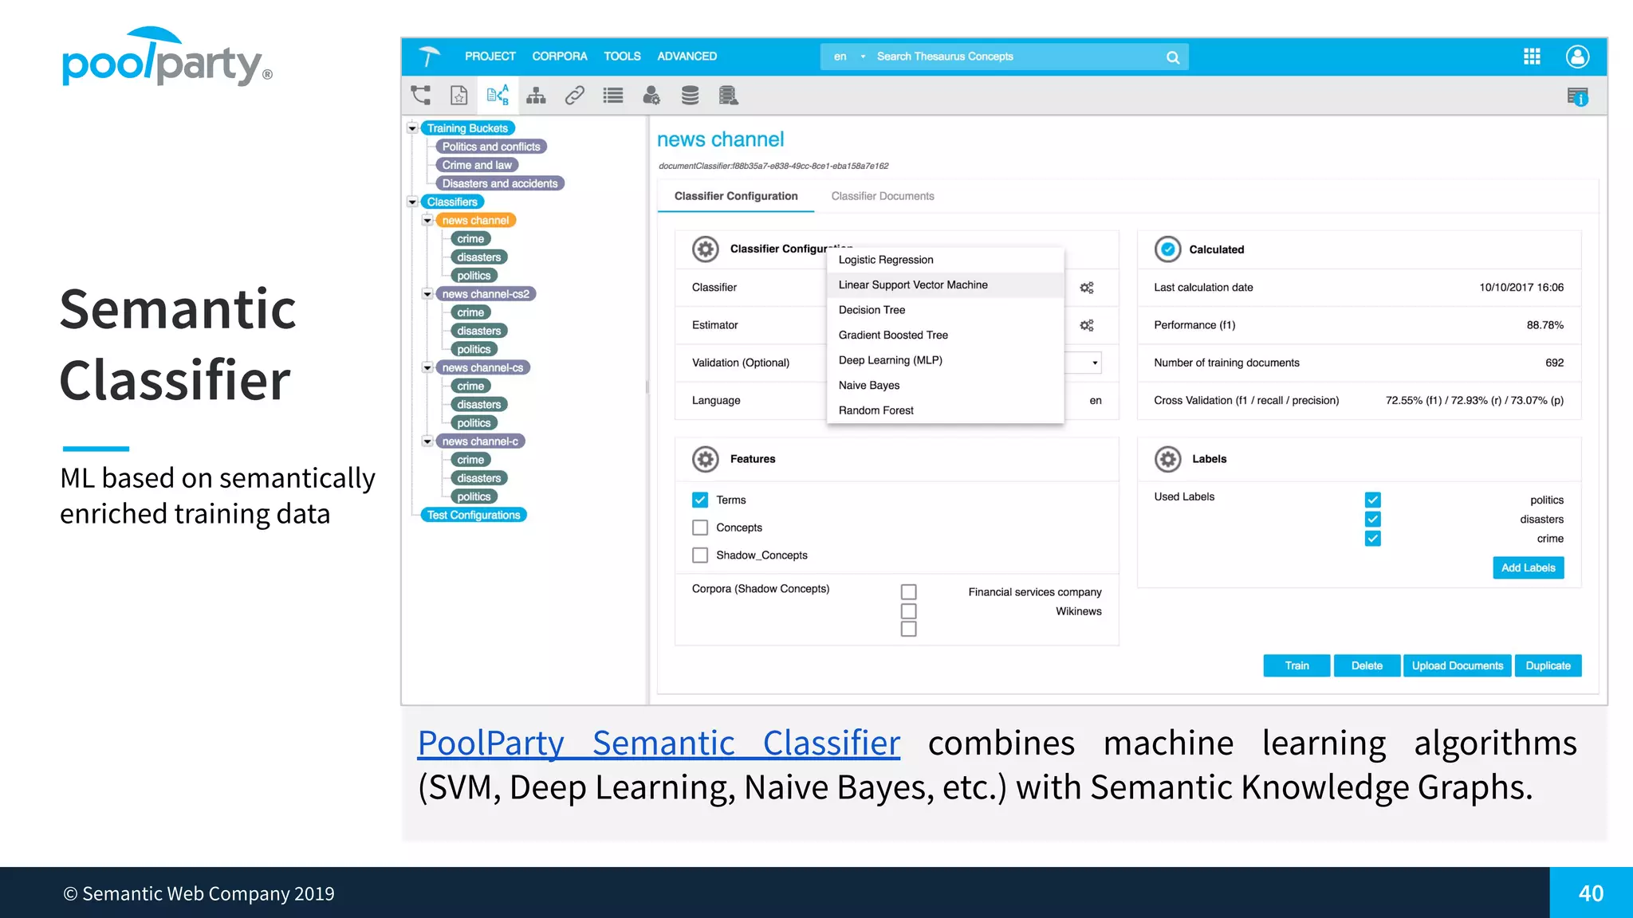The width and height of the screenshot is (1633, 918).
Task: Click the Features section gear icon
Action: pos(705,459)
